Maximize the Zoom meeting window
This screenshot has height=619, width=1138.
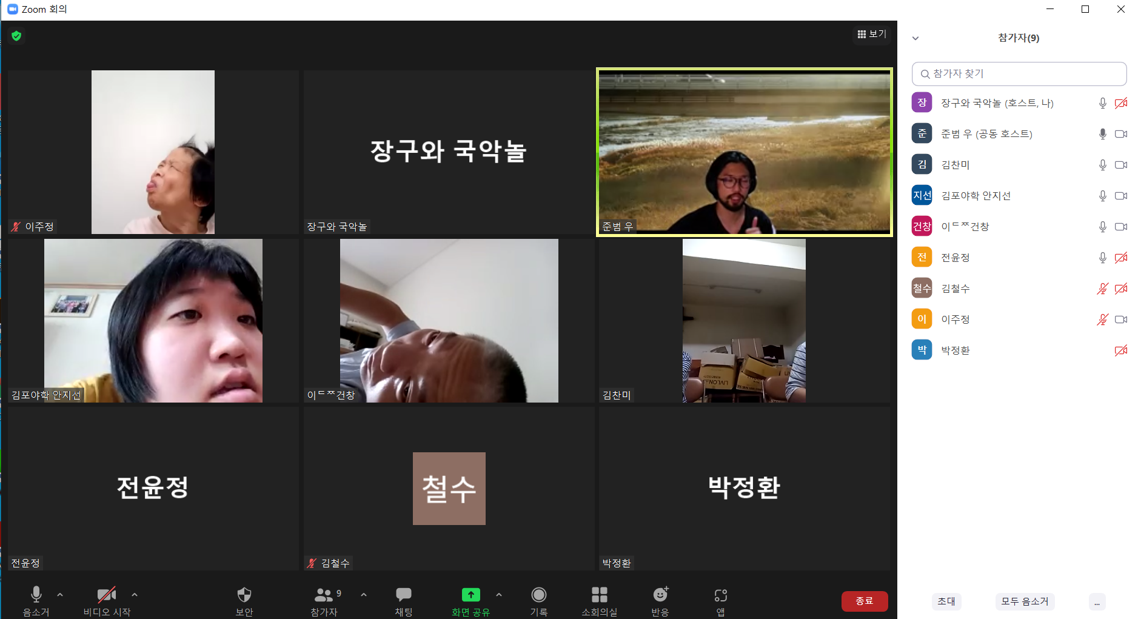coord(1085,9)
